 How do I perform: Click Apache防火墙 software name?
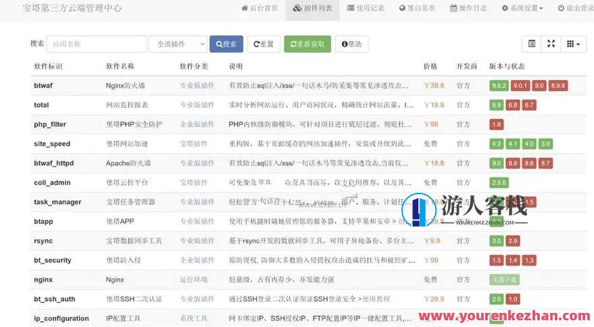click(x=128, y=163)
